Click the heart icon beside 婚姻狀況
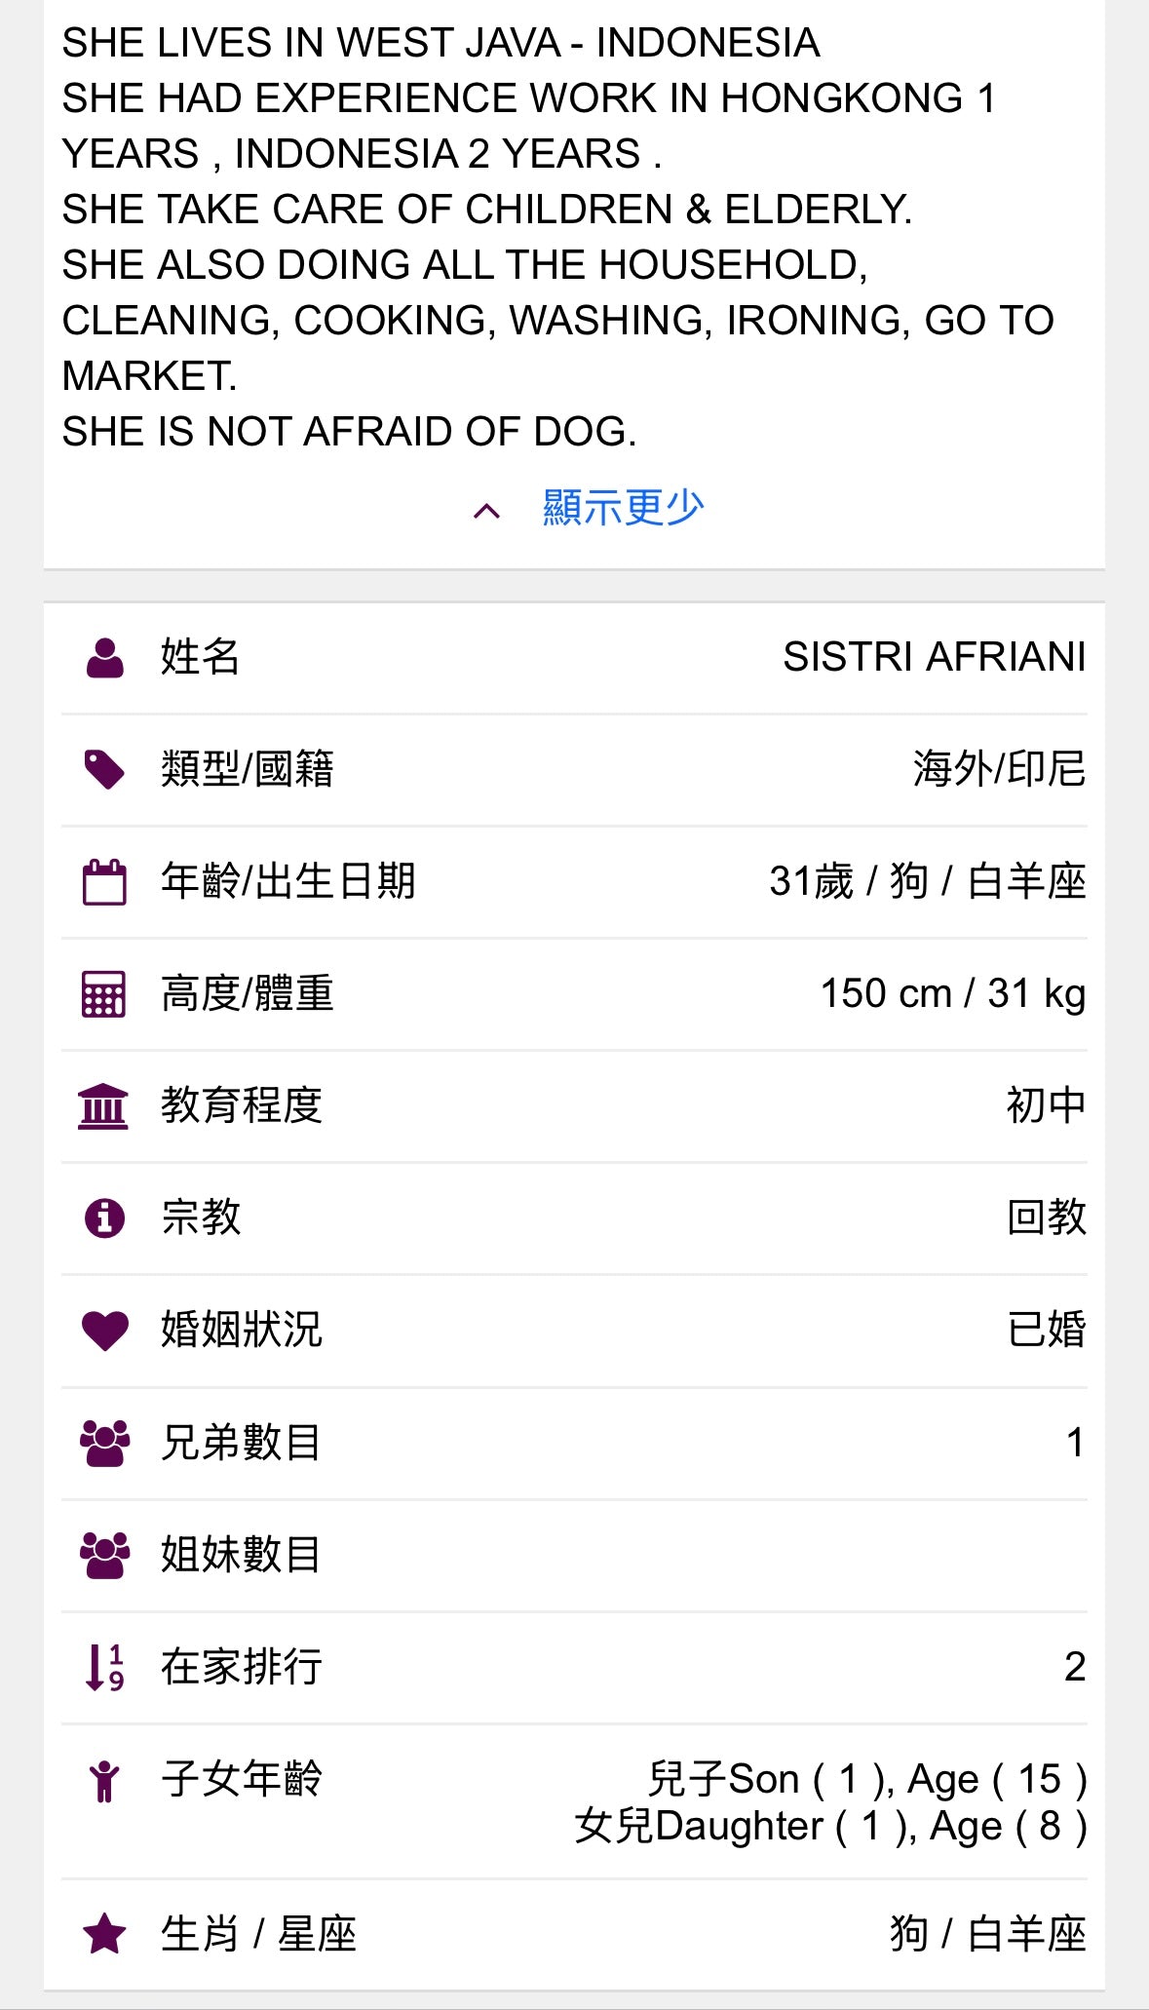Image resolution: width=1149 pixels, height=2010 pixels. pos(104,1330)
